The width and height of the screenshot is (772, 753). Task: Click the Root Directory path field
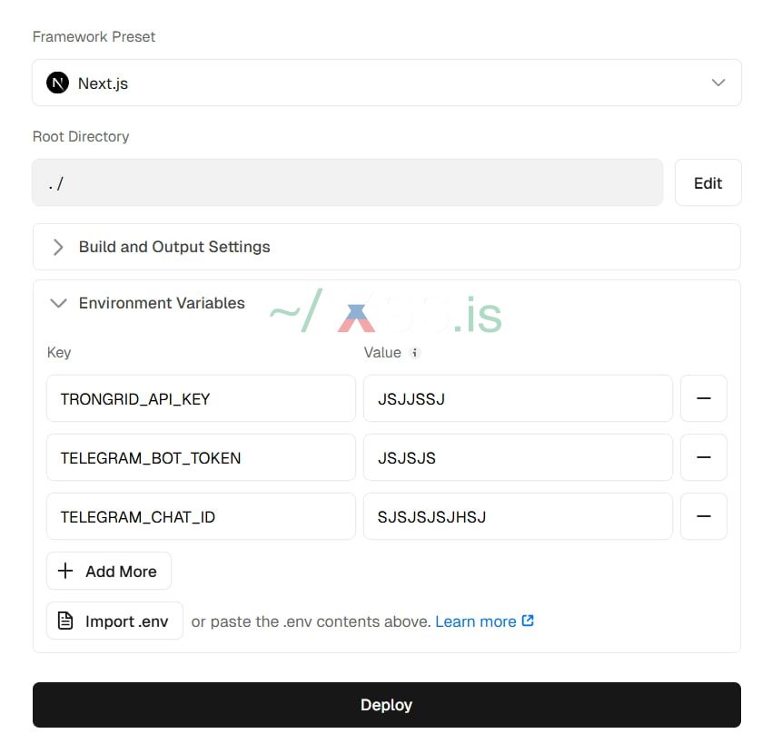(347, 183)
